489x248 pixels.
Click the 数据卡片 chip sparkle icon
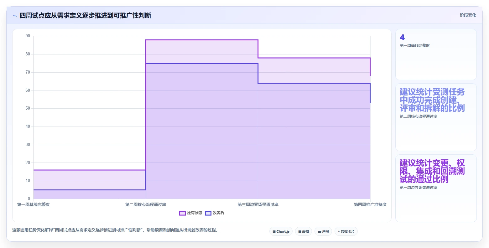339,231
